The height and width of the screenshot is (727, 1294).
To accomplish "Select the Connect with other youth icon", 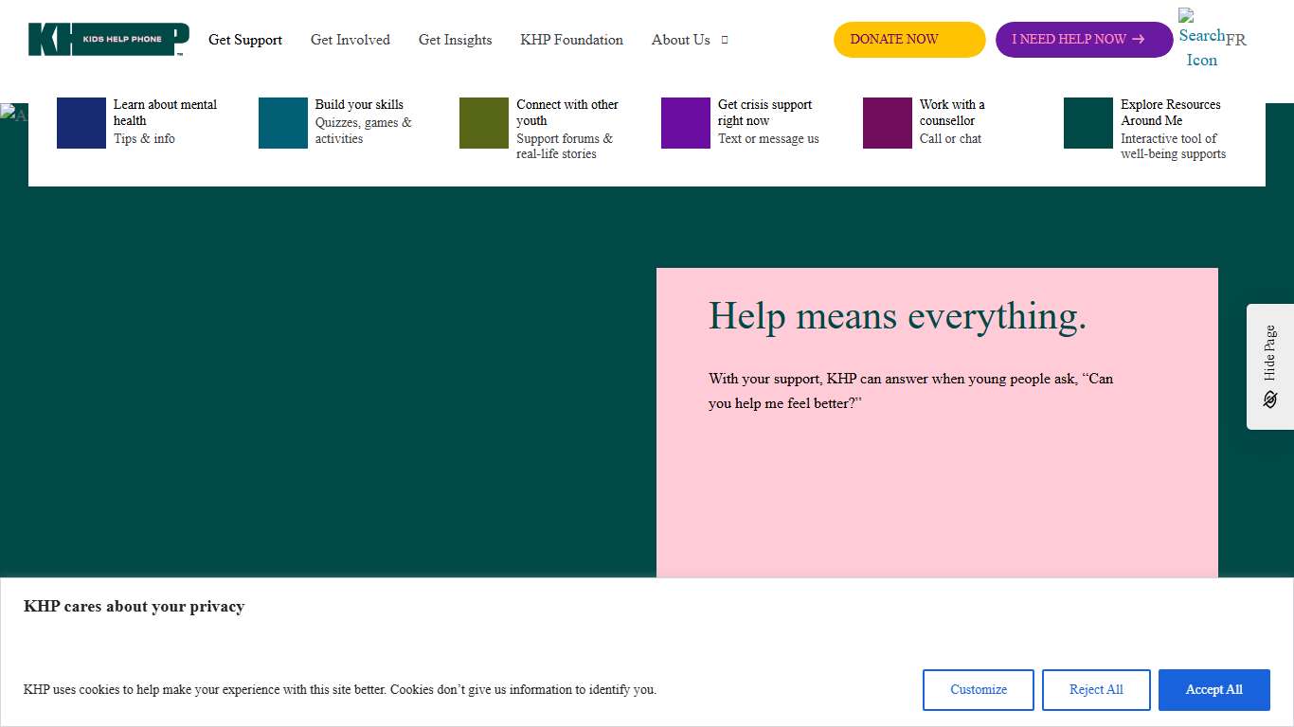I will [x=483, y=123].
